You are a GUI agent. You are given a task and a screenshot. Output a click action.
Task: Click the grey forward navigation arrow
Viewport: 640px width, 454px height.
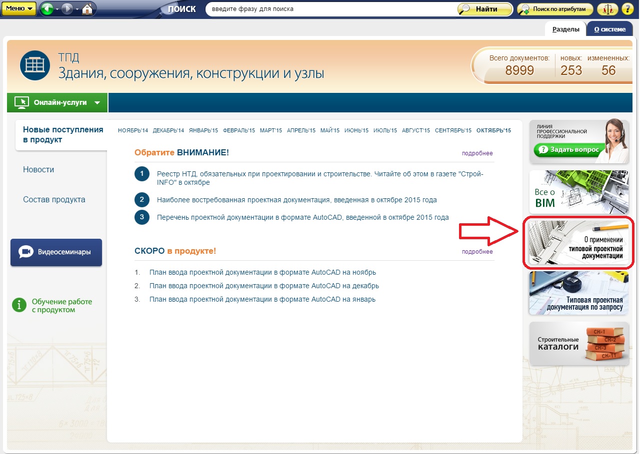click(67, 9)
